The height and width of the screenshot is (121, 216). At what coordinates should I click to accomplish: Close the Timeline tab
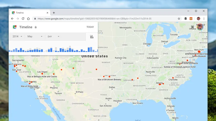[x=48, y=13]
